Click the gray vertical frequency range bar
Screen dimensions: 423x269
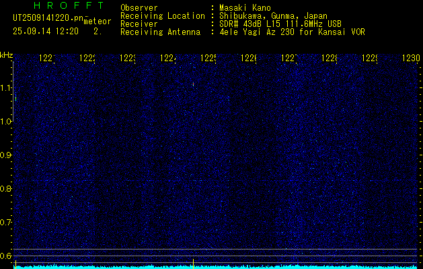click(13, 91)
